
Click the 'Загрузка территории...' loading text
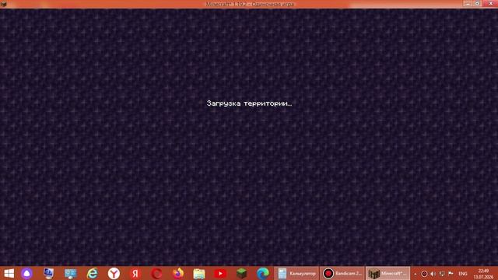tap(249, 103)
